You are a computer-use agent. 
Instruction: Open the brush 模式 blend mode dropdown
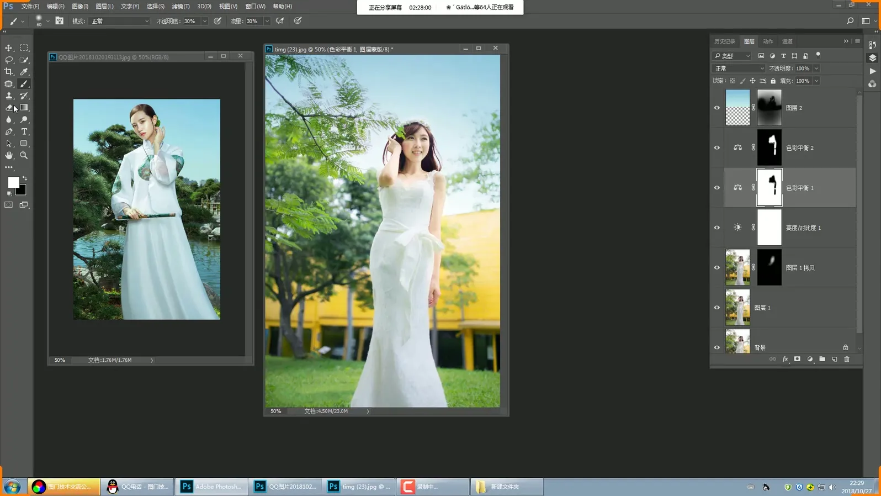(x=119, y=21)
